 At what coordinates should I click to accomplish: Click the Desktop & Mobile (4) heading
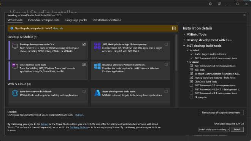click(x=22, y=37)
